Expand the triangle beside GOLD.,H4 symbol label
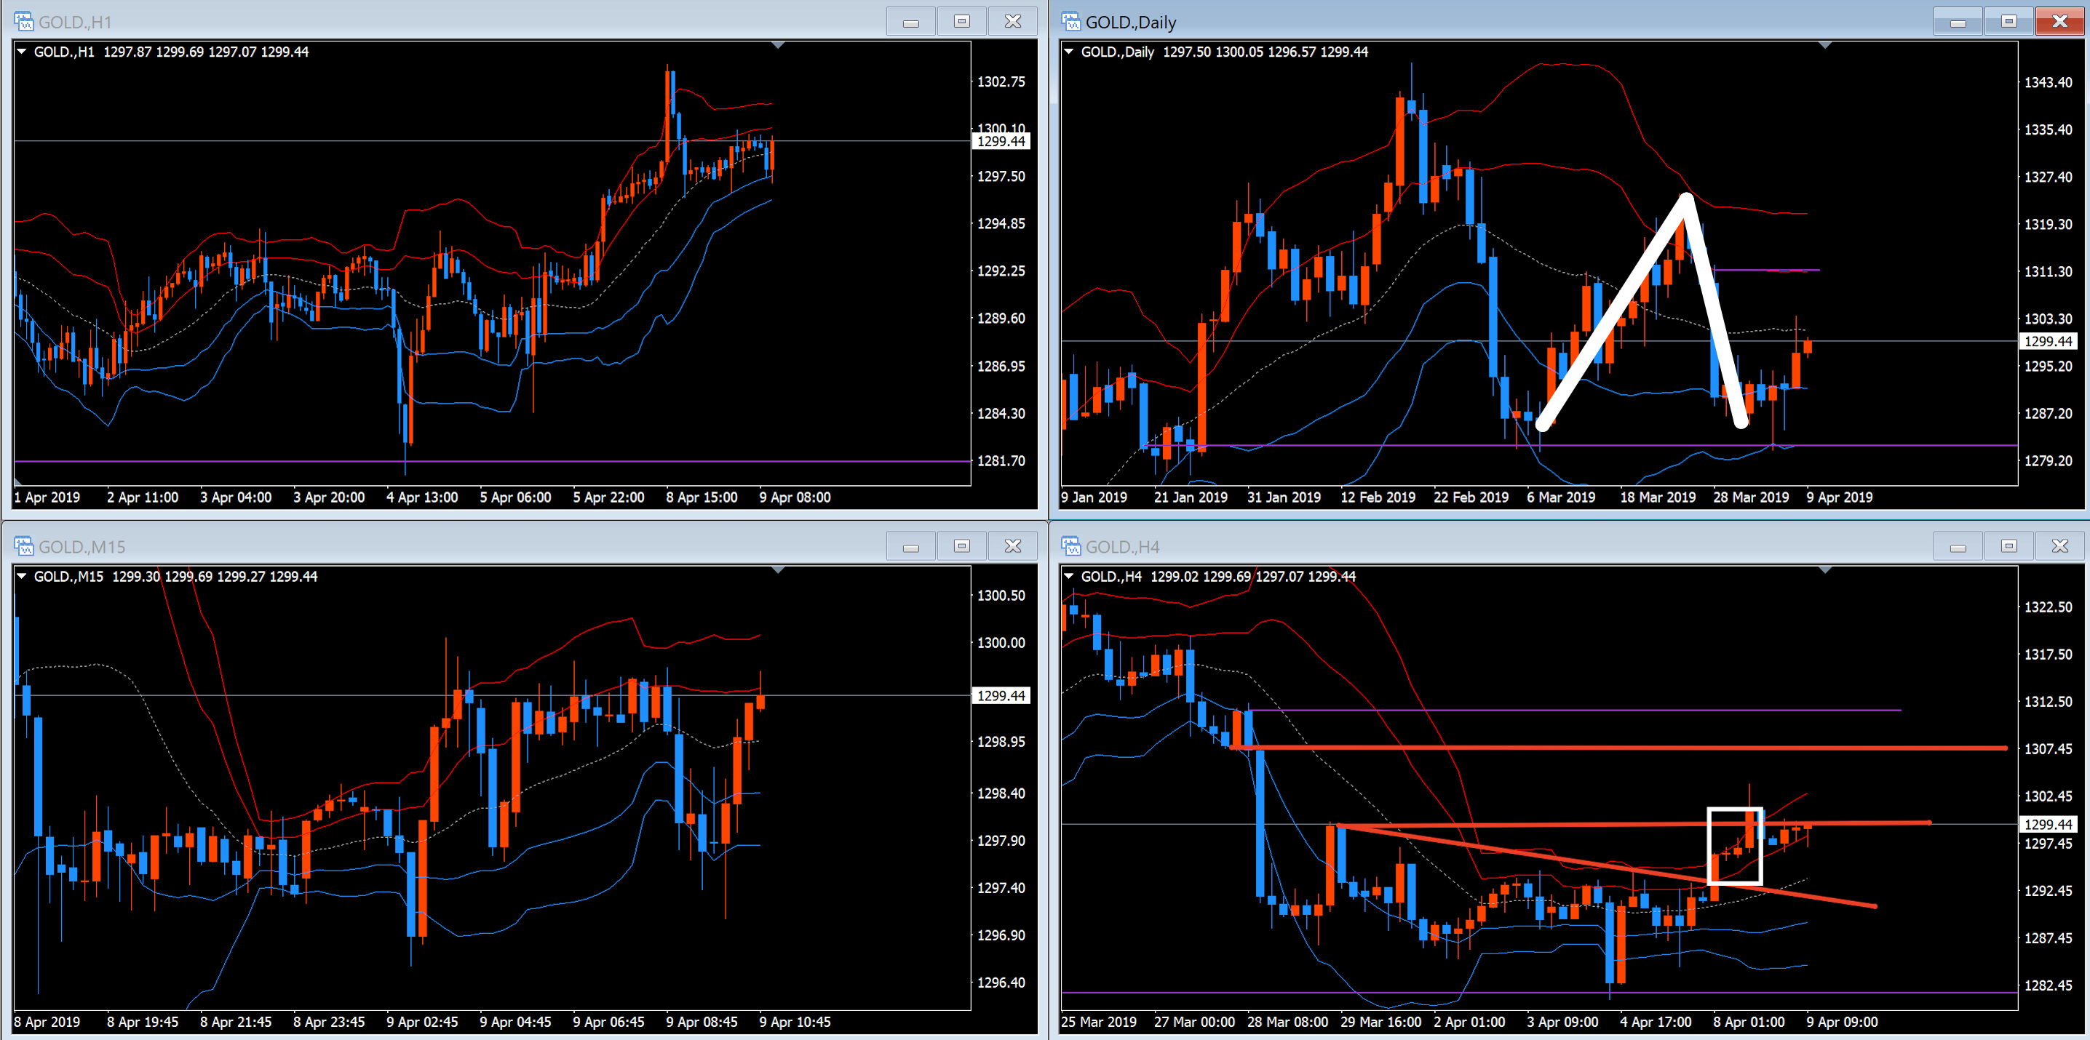The image size is (2090, 1040). tap(1069, 575)
